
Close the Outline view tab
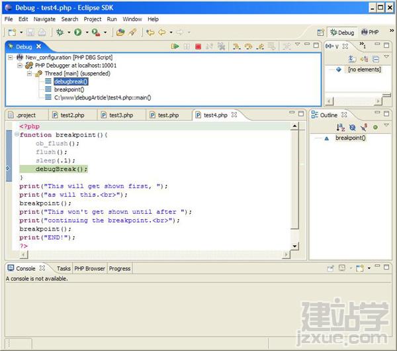coord(344,115)
